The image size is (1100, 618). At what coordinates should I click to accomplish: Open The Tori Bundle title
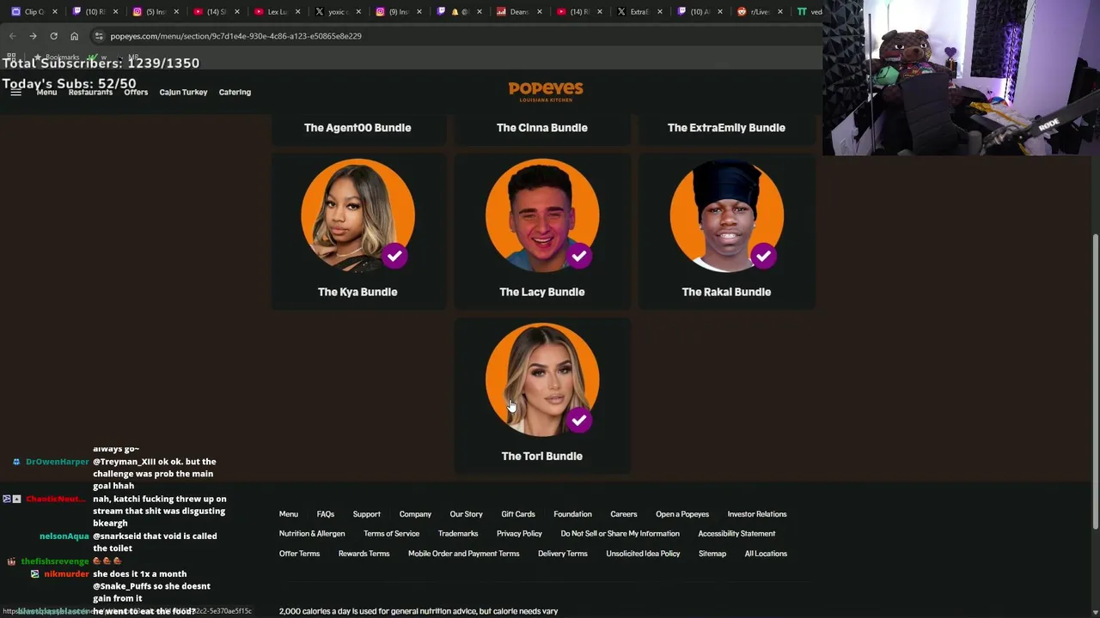pos(542,456)
